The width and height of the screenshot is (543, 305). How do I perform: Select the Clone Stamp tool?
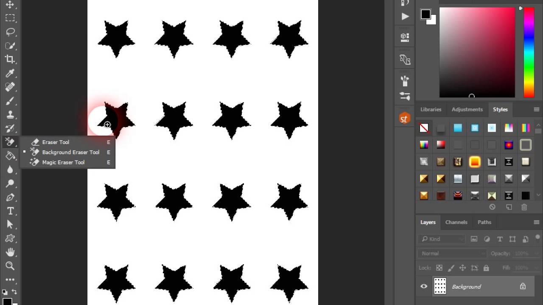coord(10,114)
